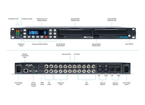Click the release button for storage slot 2
This screenshot has width=145, height=105.
click(x=96, y=37)
